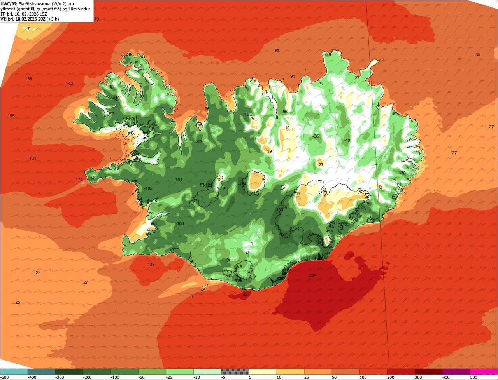498x380 pixels.
Task: Click the value -121 in central Iceland
Action: pos(208,185)
